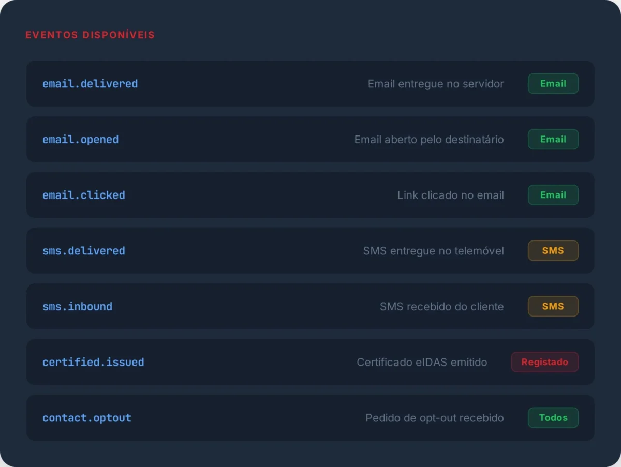Viewport: 621px width, 467px height.
Task: Open the email.clicked event entry
Action: tap(83, 195)
